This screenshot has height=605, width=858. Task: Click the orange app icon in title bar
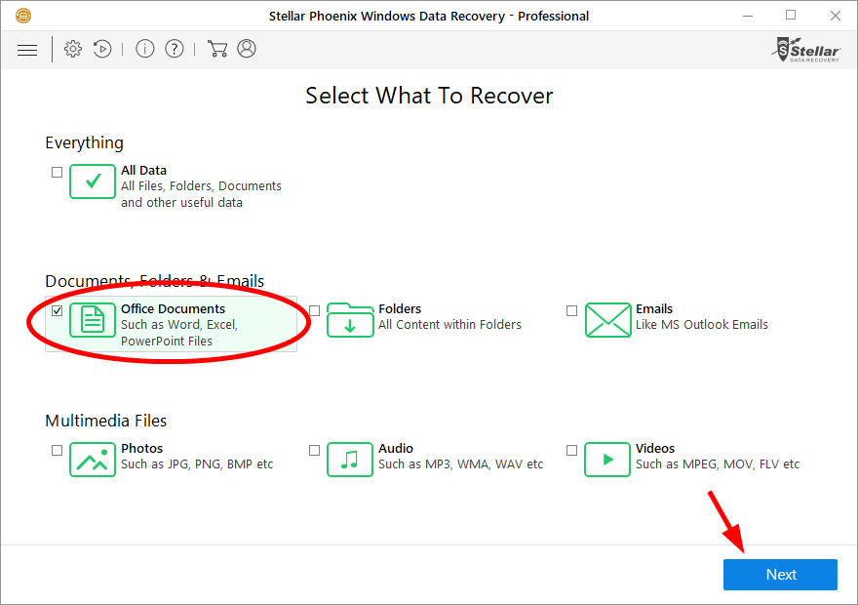23,16
